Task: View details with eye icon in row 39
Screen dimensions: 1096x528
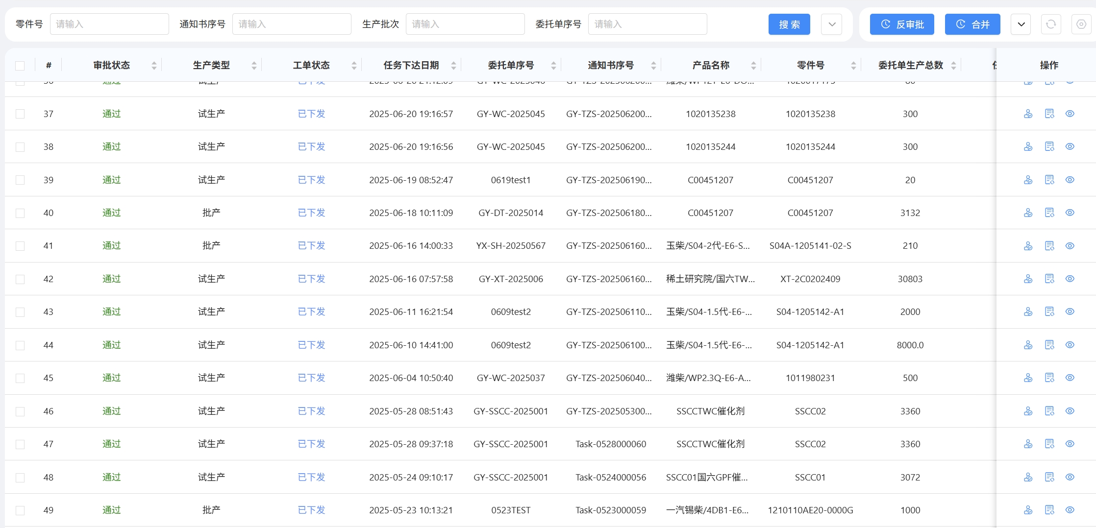Action: [x=1070, y=180]
